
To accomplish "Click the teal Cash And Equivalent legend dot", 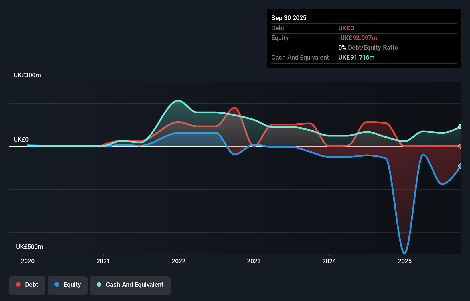I will tap(99, 284).
